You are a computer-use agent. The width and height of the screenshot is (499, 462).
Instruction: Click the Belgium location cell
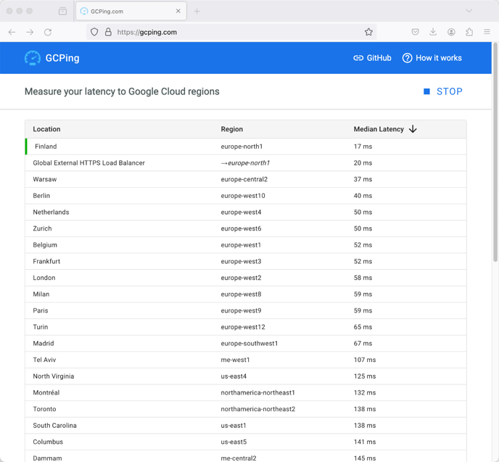pyautogui.click(x=45, y=245)
